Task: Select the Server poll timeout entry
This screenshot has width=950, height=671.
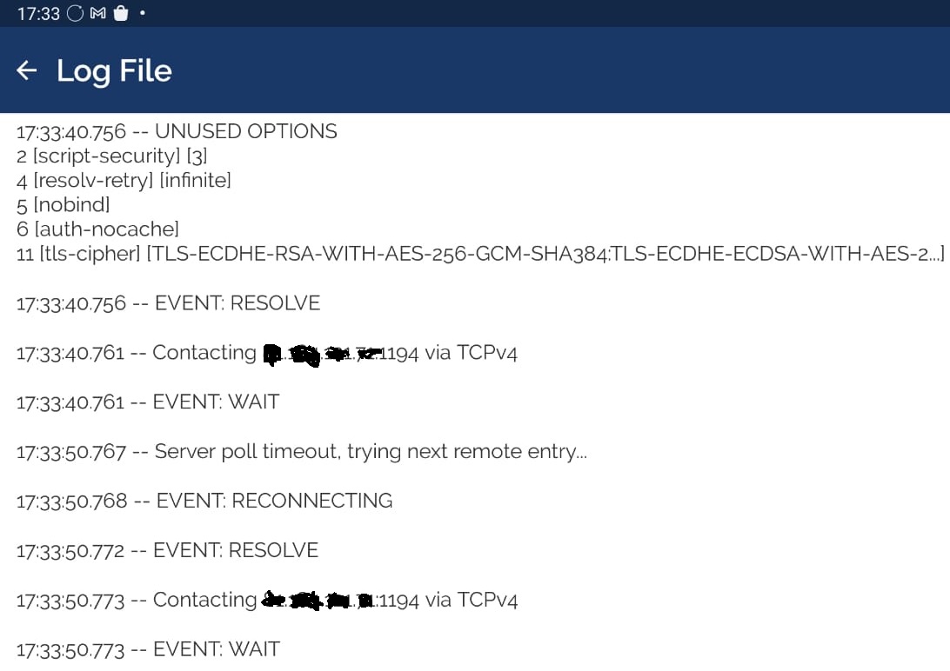Action: [301, 452]
